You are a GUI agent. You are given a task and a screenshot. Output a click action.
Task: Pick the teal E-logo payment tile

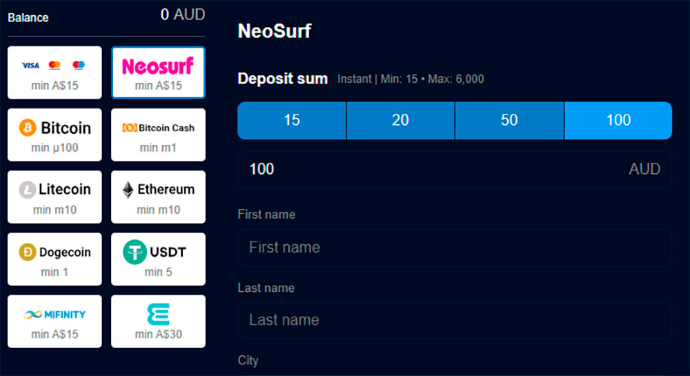(158, 321)
